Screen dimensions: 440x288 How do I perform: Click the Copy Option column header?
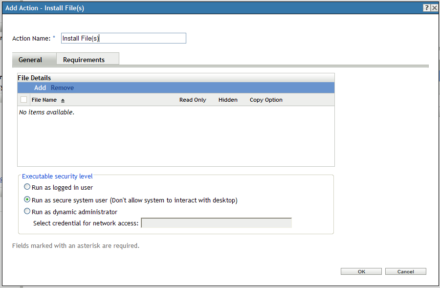tap(265, 99)
